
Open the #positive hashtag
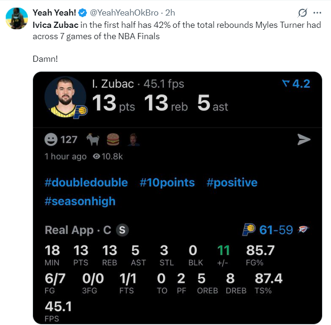(x=232, y=183)
